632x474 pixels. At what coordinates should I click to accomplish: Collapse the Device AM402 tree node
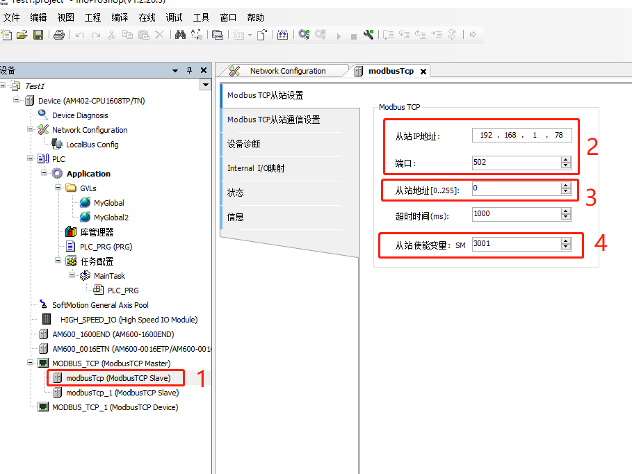16,99
